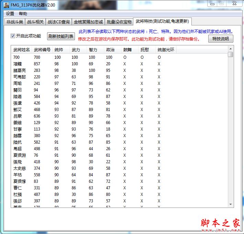244x234 pixels.
Task: Click number 283 in 諸葛亮 row
Action: tap(37, 70)
